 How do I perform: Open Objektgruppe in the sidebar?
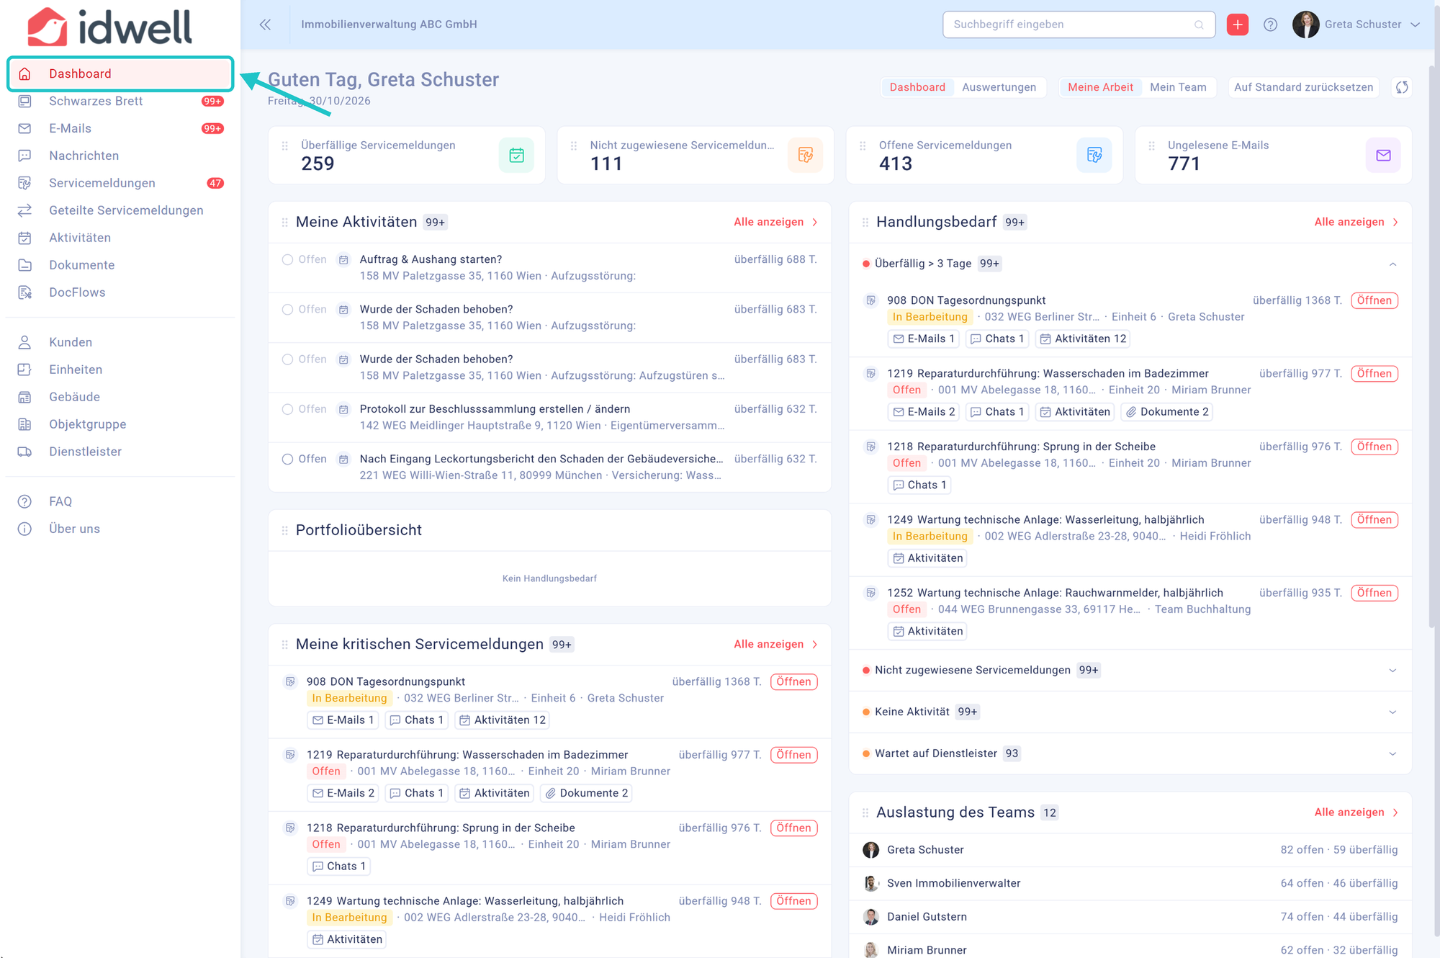point(120,424)
